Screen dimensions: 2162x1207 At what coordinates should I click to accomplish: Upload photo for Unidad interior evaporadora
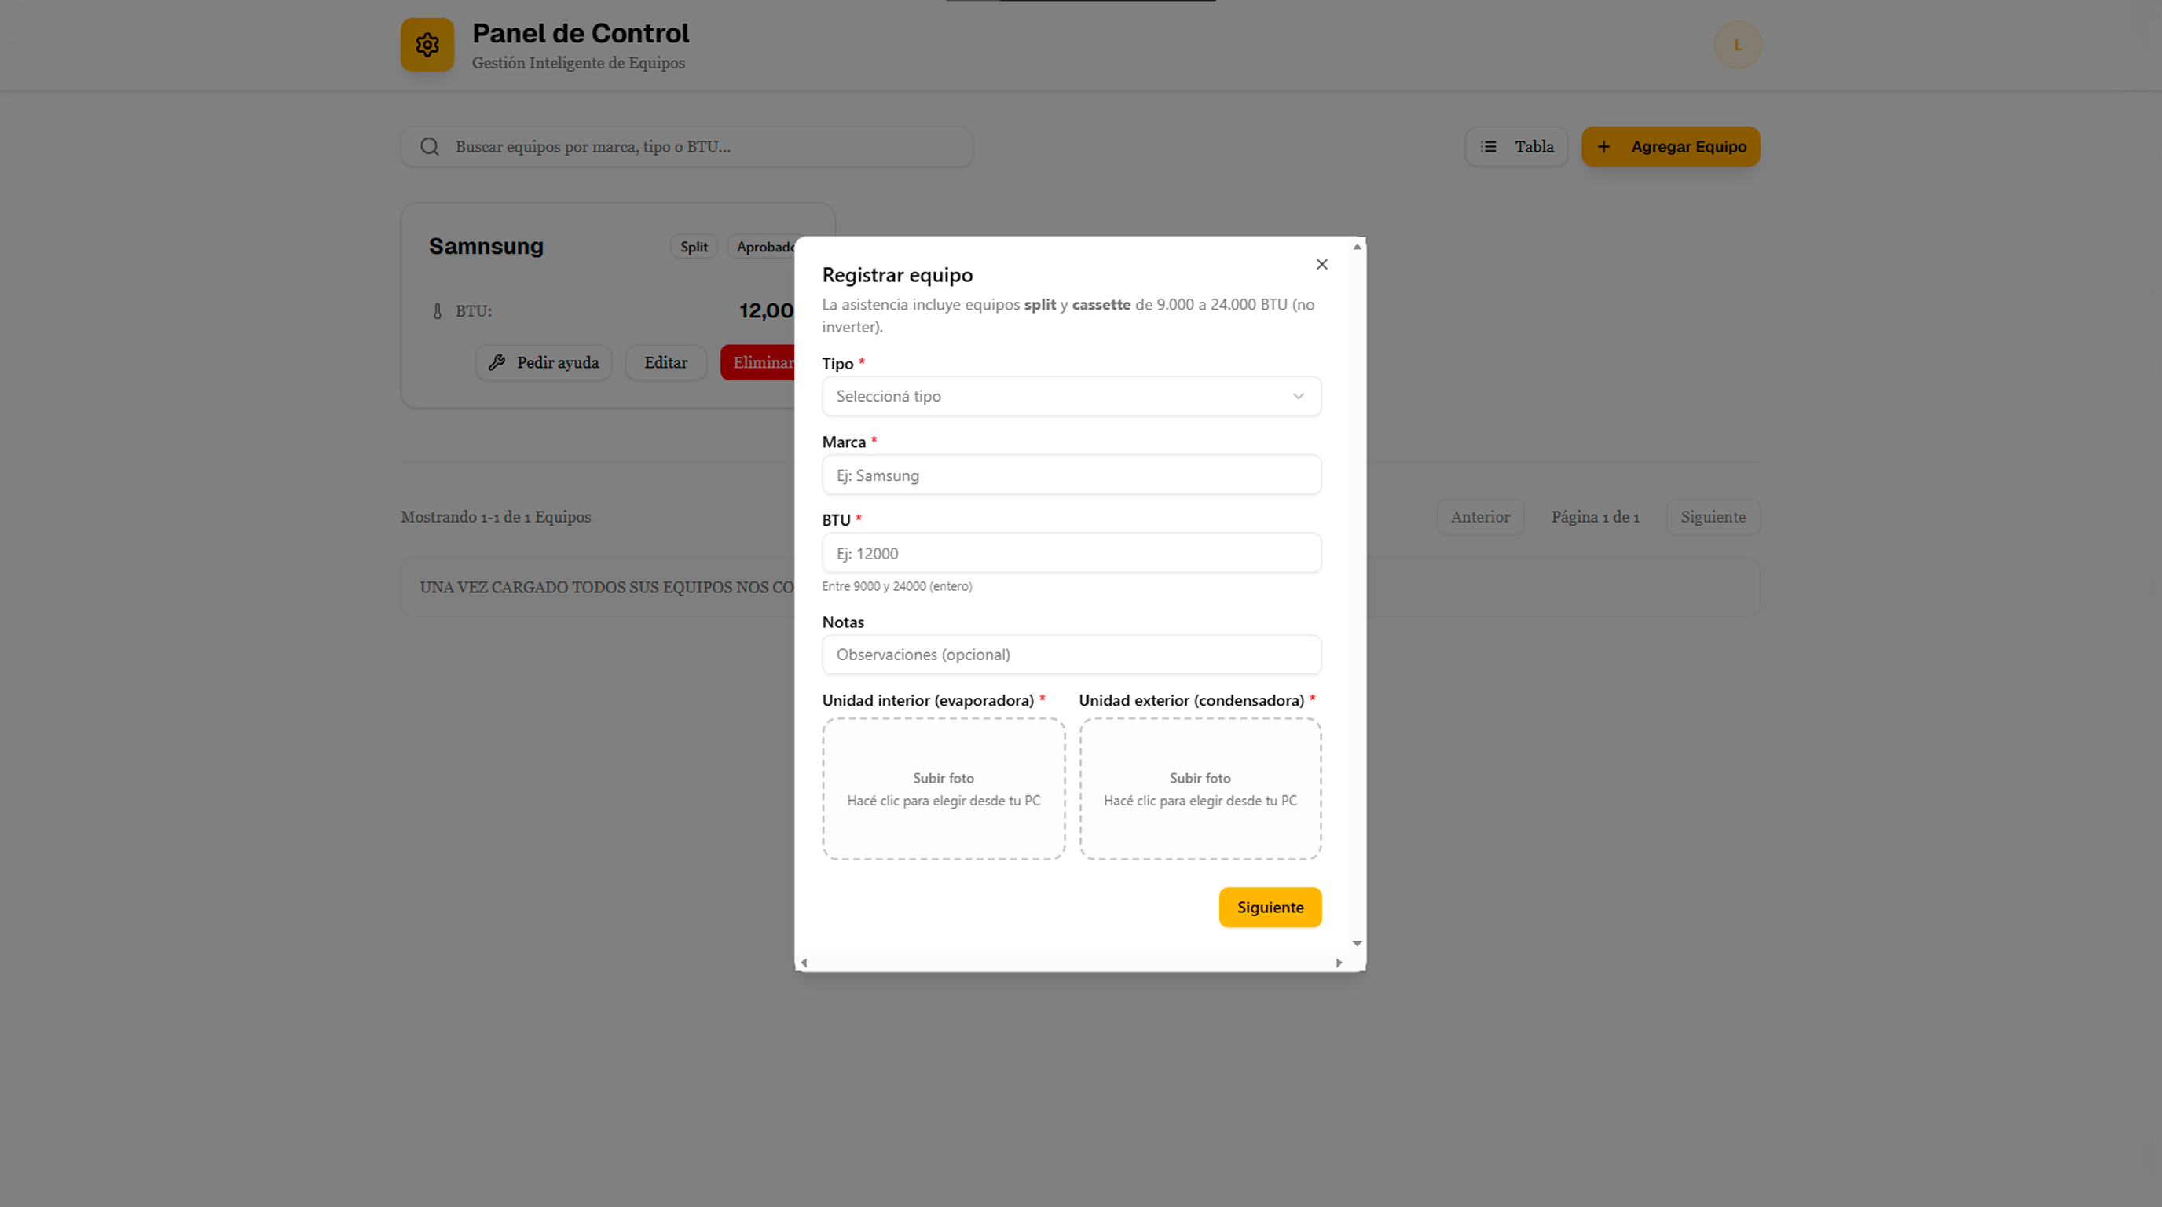(944, 789)
